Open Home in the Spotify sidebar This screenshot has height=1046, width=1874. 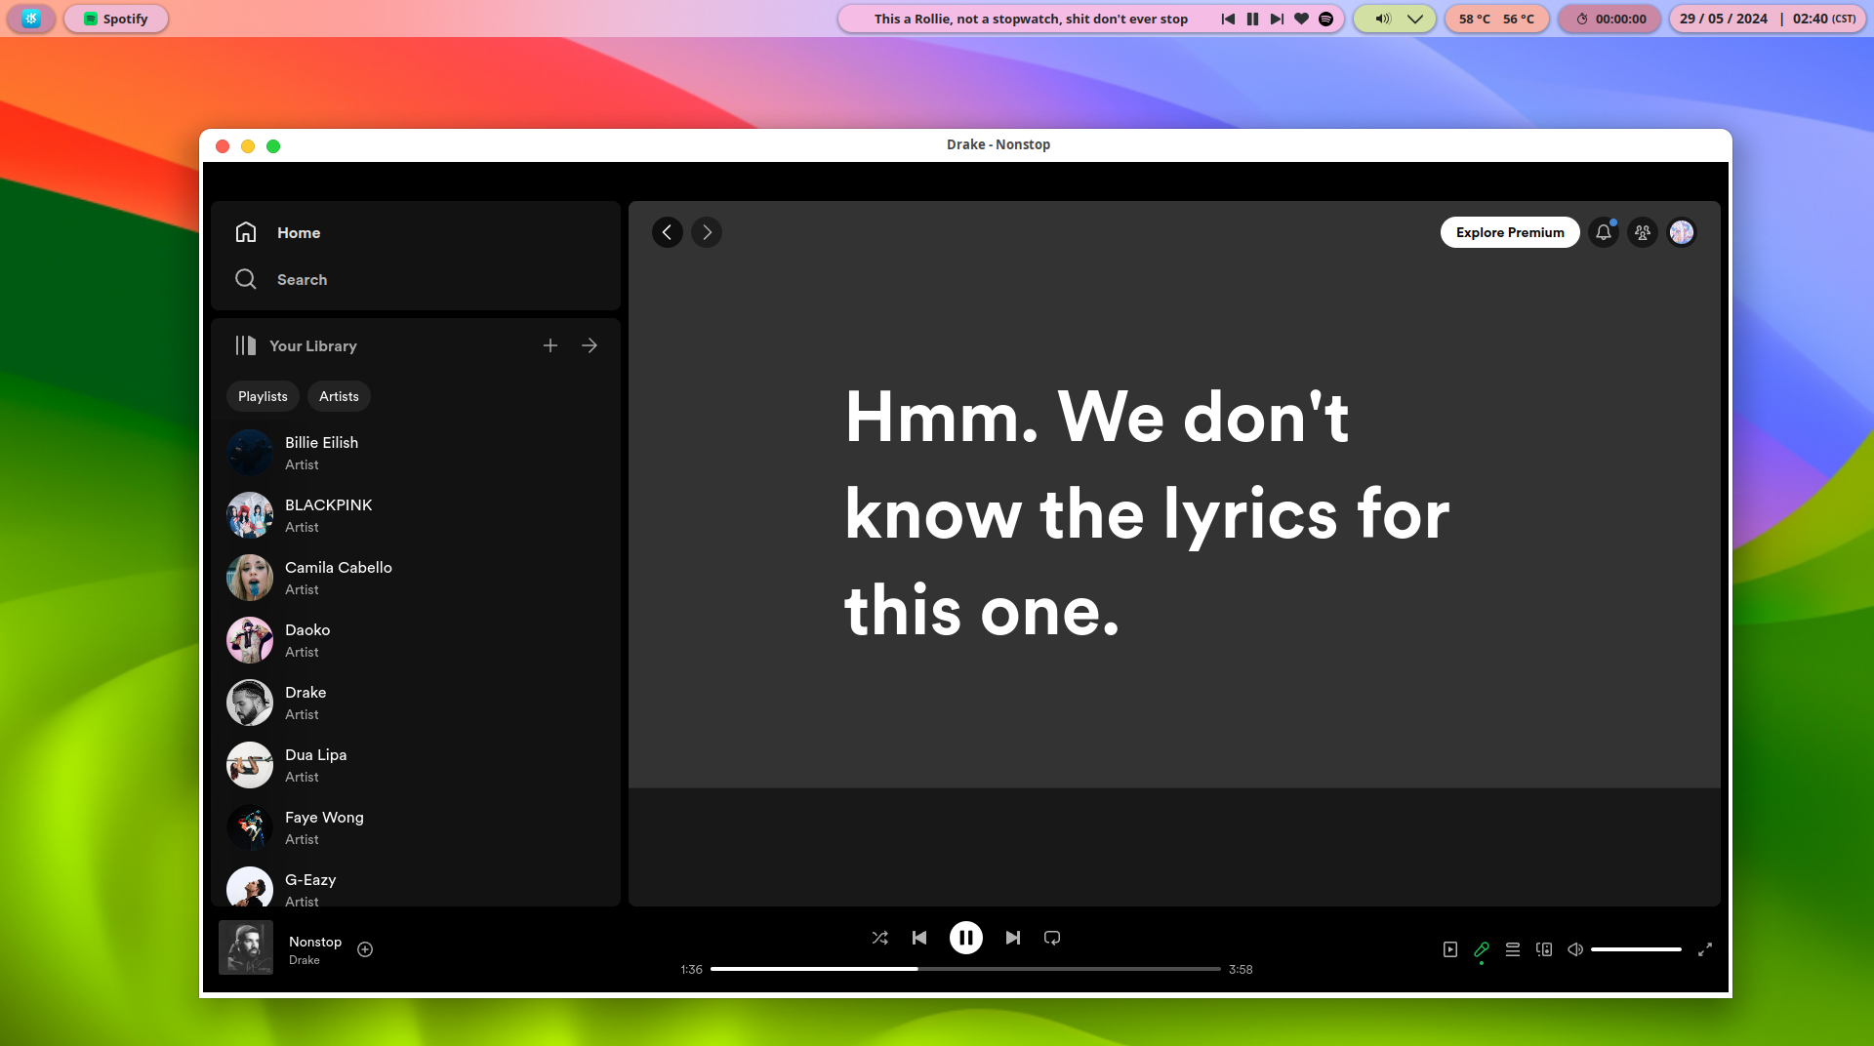278,232
